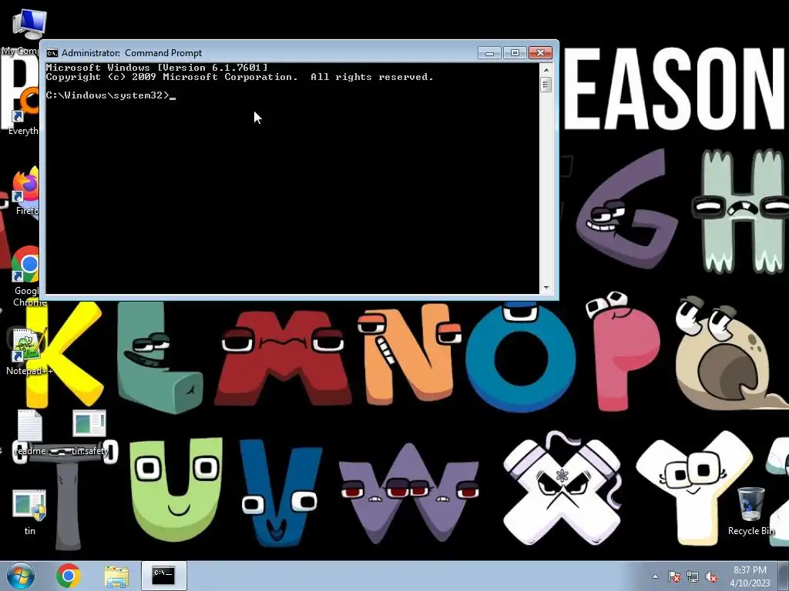789x591 pixels.
Task: Click the Show desktop strip at taskbar end
Action: click(x=784, y=576)
